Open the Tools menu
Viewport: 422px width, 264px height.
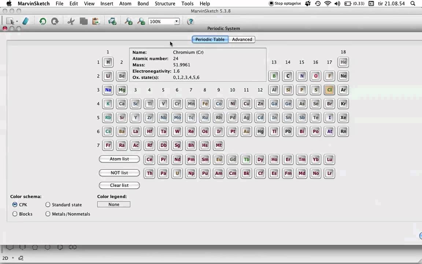(x=187, y=4)
